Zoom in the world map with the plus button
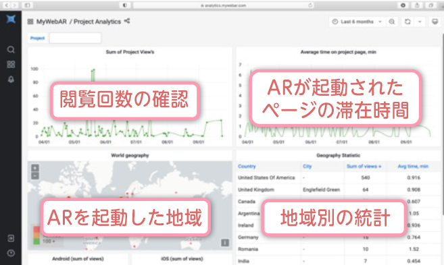Image resolution: width=444 pixels, height=265 pixels. click(x=35, y=168)
